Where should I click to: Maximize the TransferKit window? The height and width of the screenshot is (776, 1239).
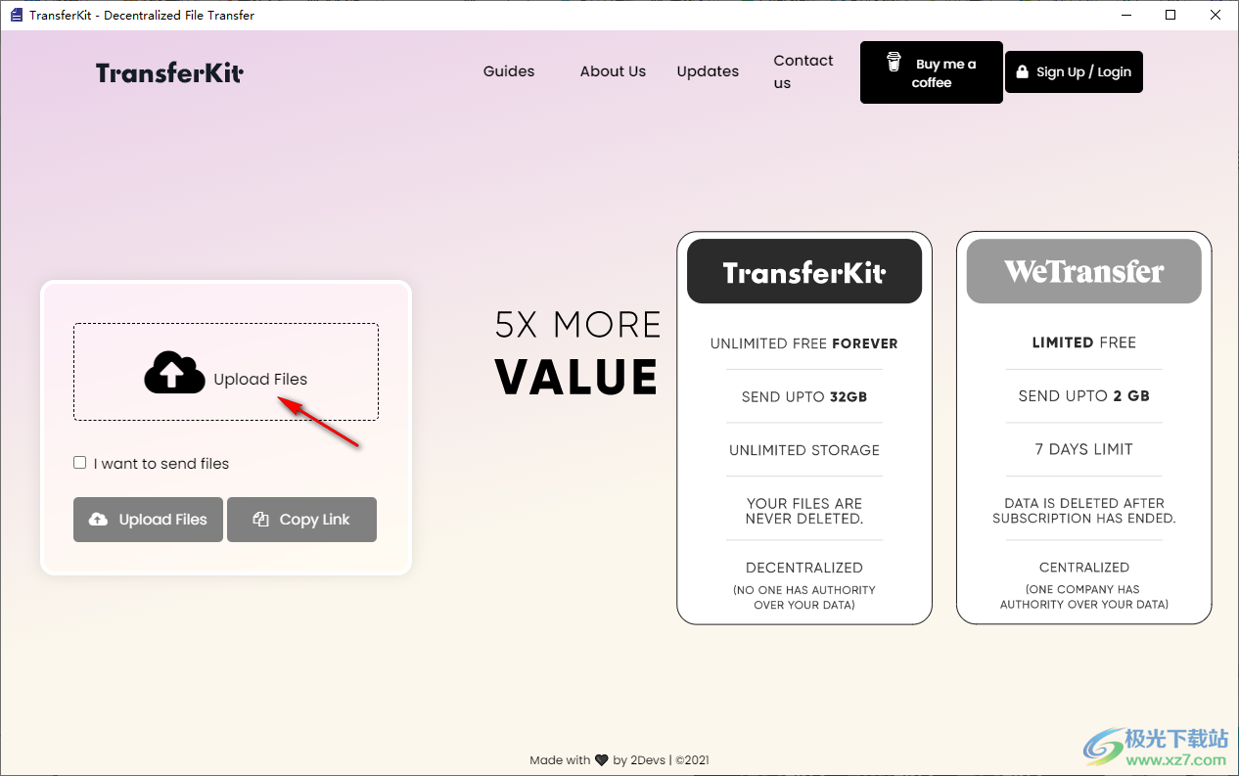point(1170,15)
